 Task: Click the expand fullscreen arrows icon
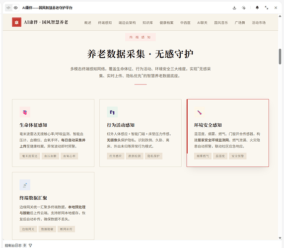click(267, 8)
